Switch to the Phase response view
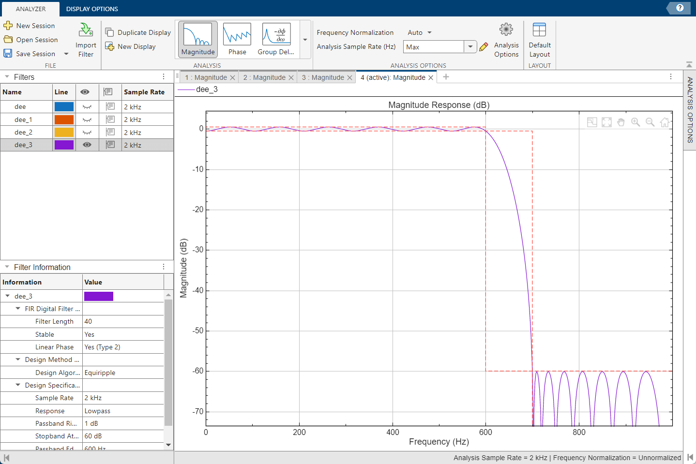This screenshot has height=464, width=696. [x=237, y=38]
